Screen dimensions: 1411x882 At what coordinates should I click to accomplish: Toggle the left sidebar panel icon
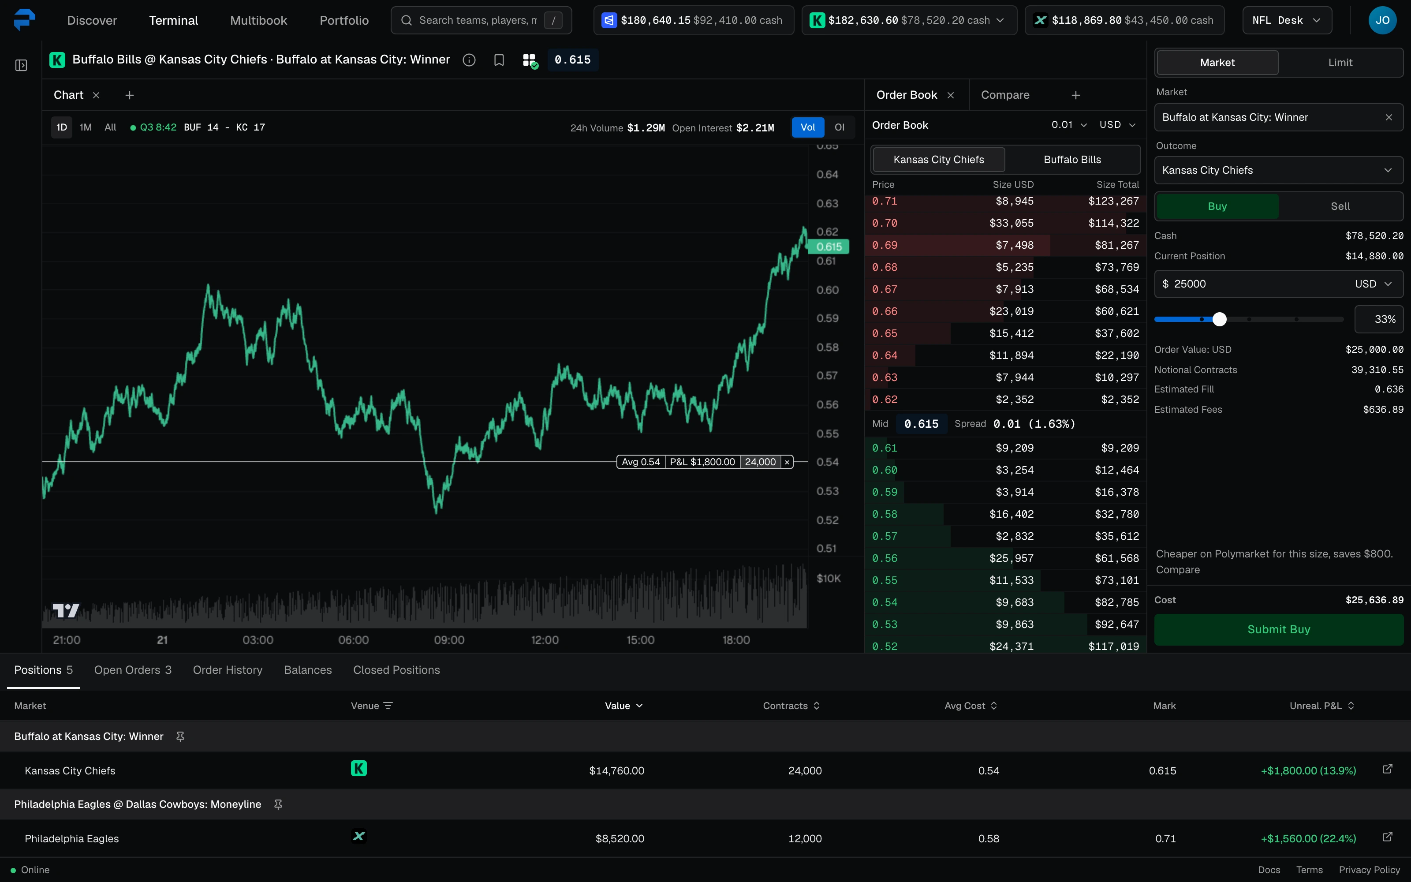click(x=21, y=65)
